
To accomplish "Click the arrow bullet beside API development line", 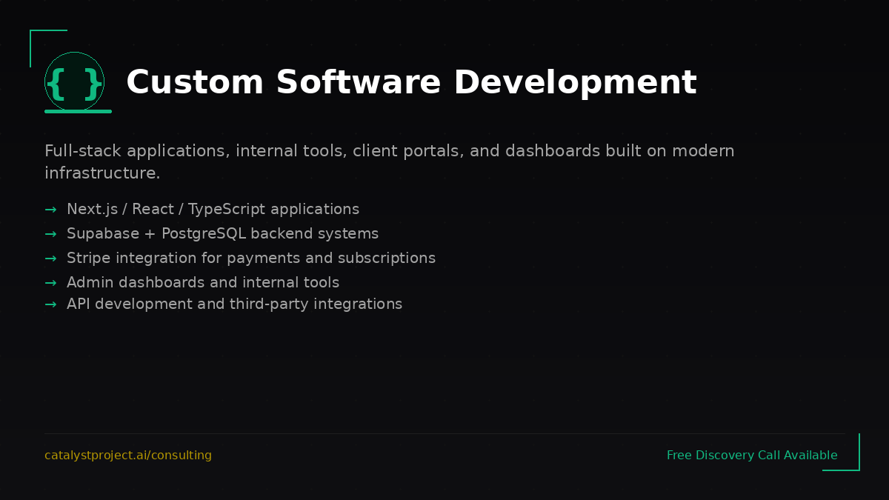I will pyautogui.click(x=50, y=304).
